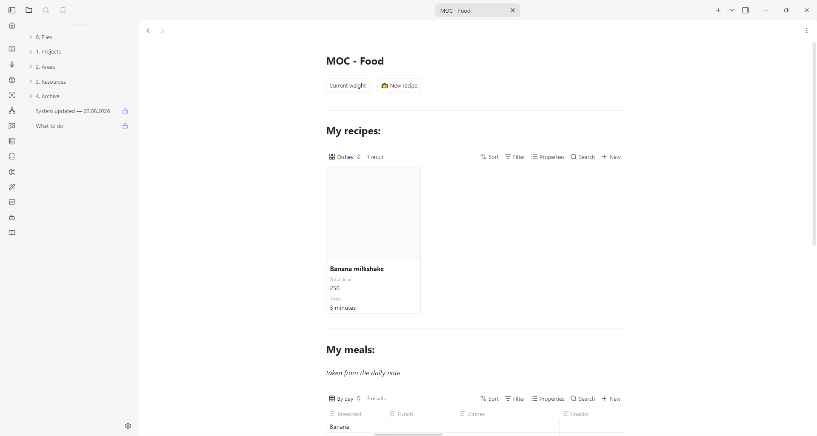
Task: Click the robot ribbon icon
Action: click(12, 218)
